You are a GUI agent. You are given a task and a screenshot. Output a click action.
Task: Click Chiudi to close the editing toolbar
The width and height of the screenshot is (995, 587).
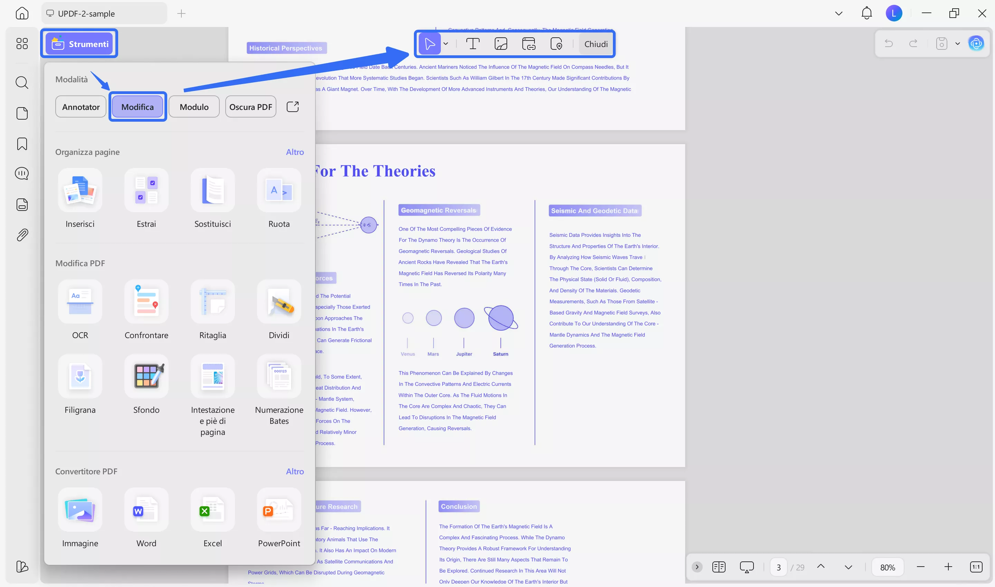[x=596, y=44]
